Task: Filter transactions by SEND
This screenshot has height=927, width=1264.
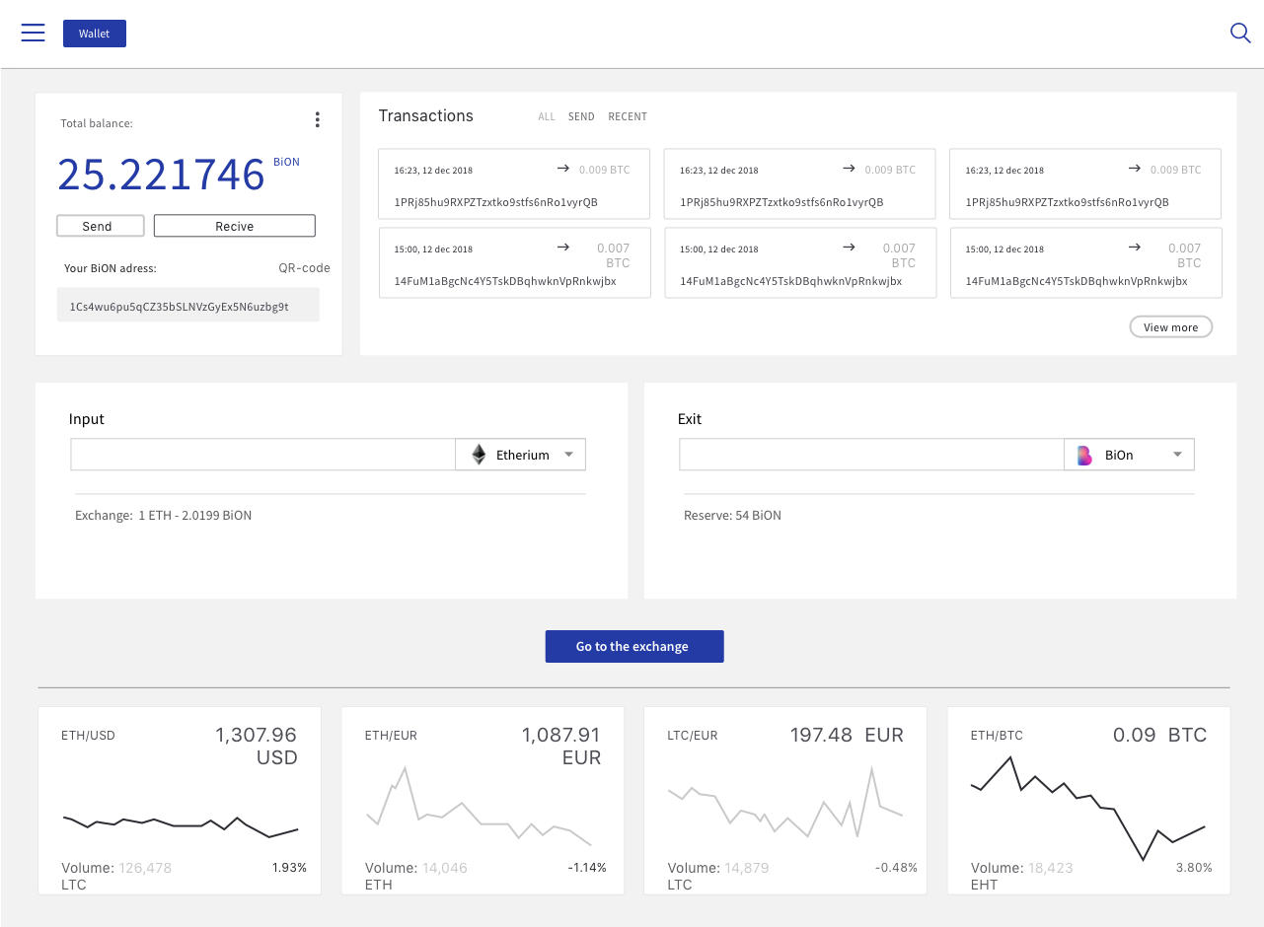Action: 581,117
